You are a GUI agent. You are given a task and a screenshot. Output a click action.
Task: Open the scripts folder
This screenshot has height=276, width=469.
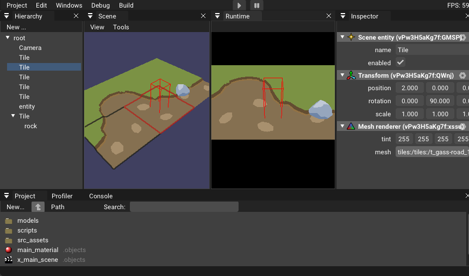click(27, 230)
